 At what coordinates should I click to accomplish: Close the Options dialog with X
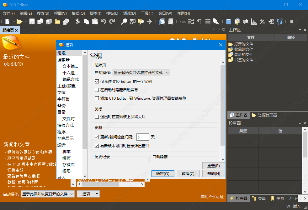[x=221, y=45]
